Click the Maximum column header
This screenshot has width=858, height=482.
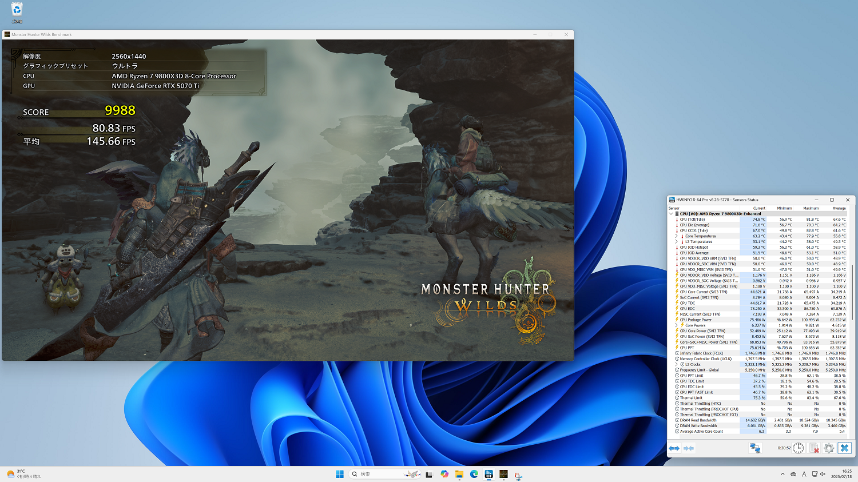coord(807,208)
